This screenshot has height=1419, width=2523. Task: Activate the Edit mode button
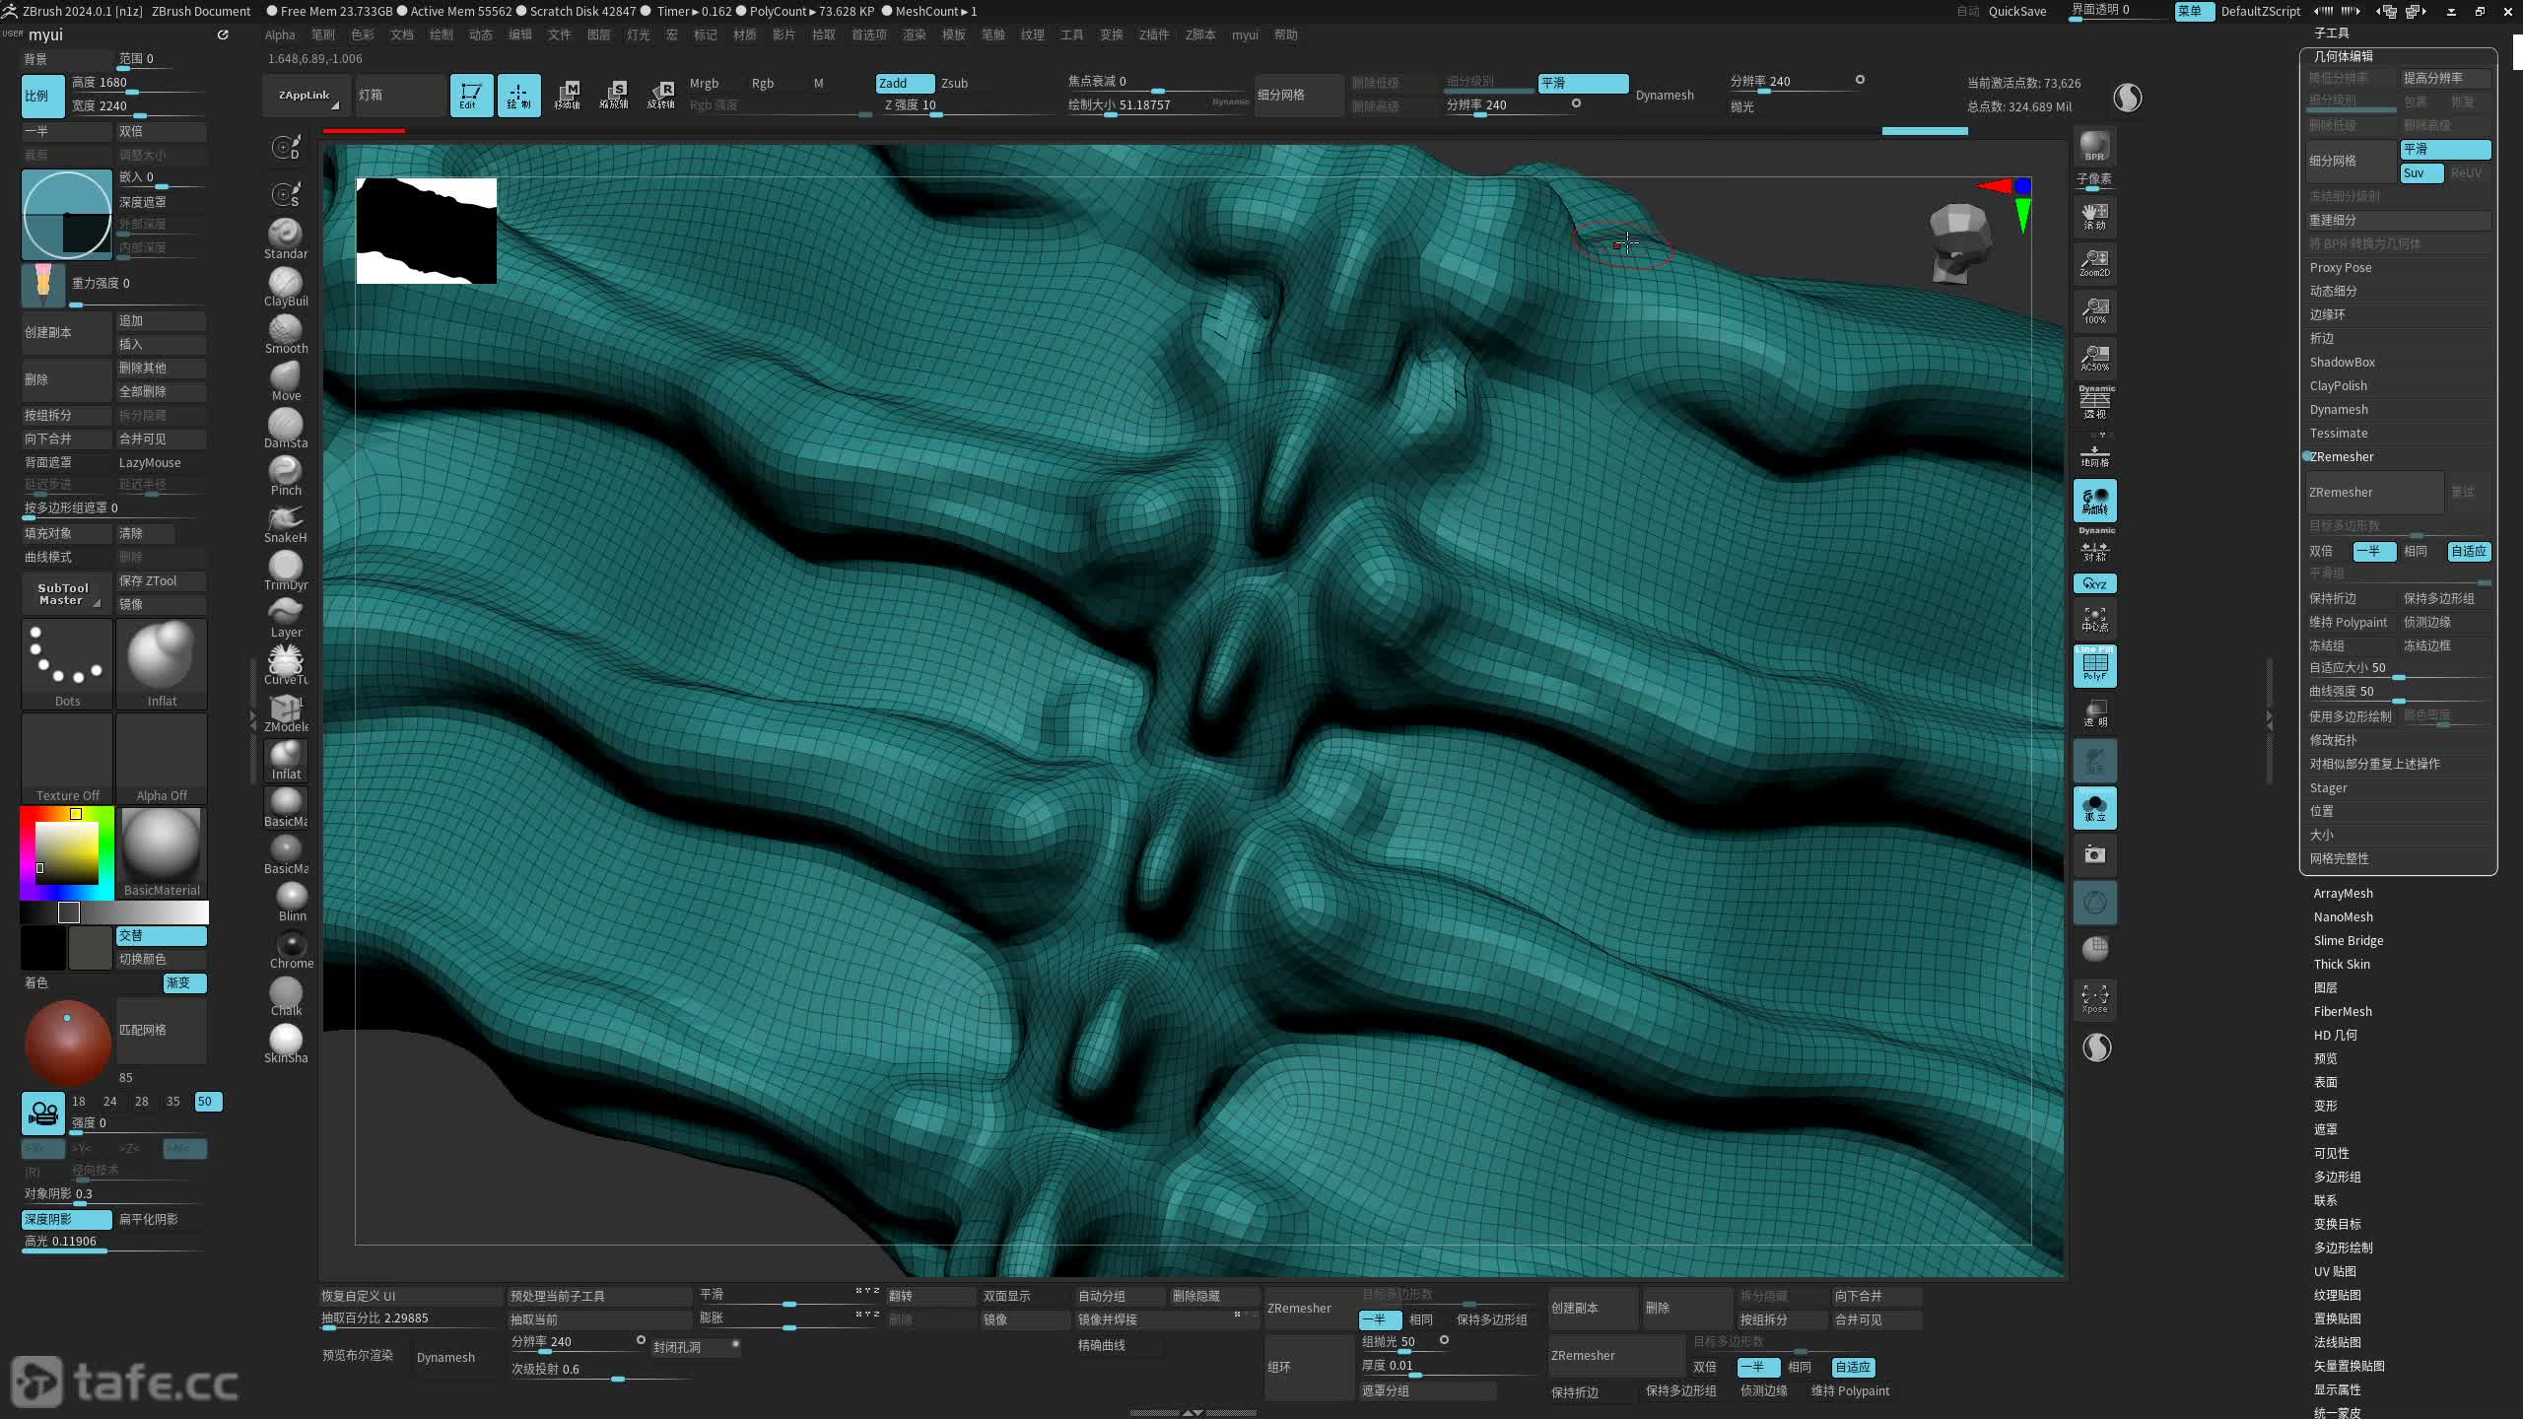coord(471,95)
